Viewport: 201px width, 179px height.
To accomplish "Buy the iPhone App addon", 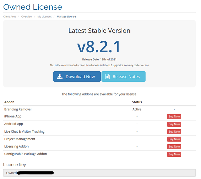I will (174, 117).
